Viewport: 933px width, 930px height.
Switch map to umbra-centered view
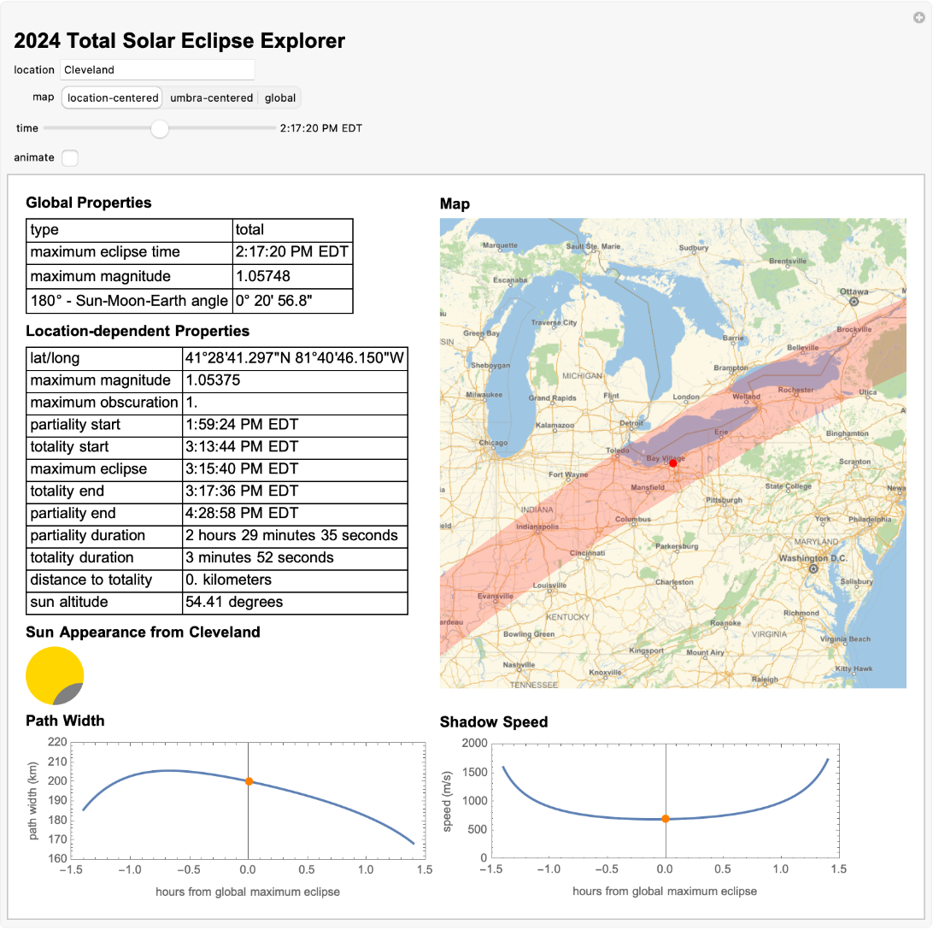pyautogui.click(x=211, y=97)
